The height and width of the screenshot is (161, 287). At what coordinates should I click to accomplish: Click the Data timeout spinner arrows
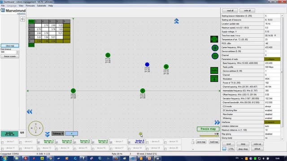click(x=17, y=52)
